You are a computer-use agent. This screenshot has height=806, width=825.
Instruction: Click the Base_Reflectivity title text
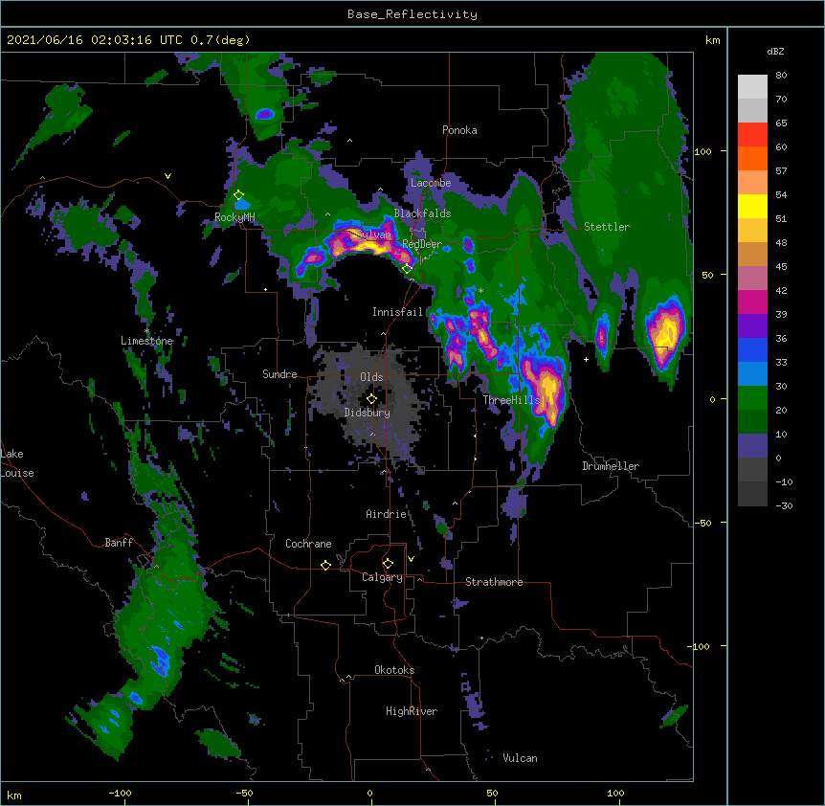pyautogui.click(x=412, y=14)
